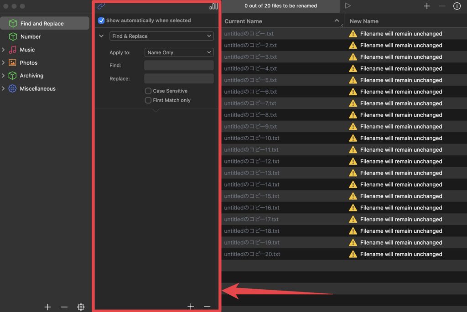Open the Find & Replace action dropdown
Screen dimensions: 467x312
coord(161,36)
